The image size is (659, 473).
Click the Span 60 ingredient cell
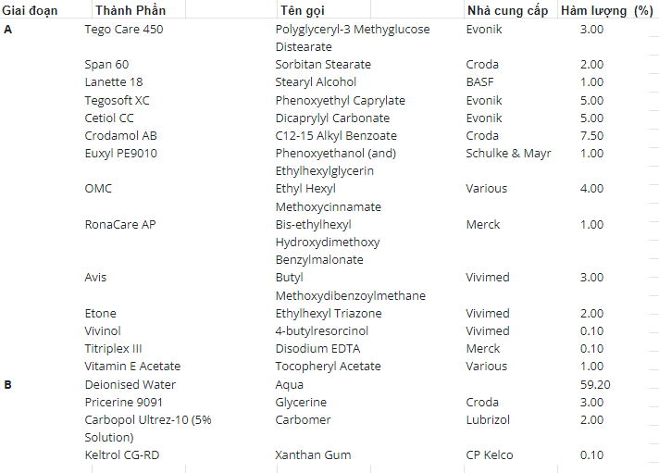pos(106,65)
